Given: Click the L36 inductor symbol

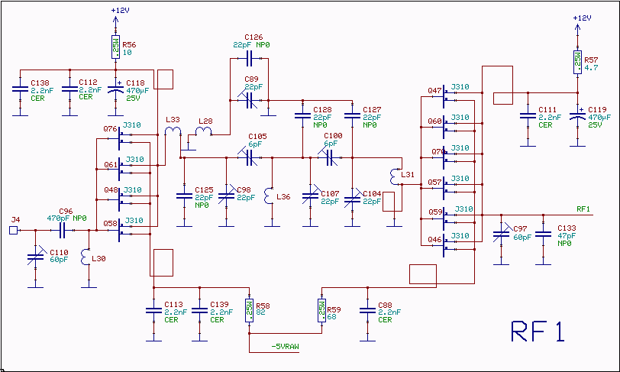Looking at the screenshot, I should (x=269, y=196).
